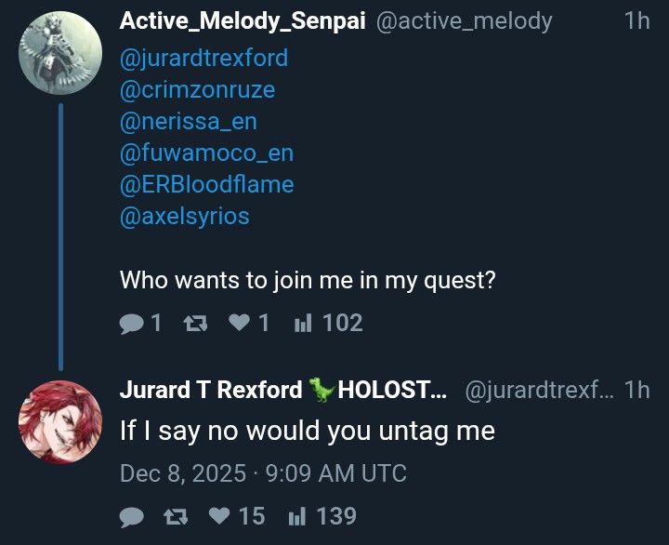Open the @crimzonruze mention link
Image resolution: width=669 pixels, height=545 pixels.
pyautogui.click(x=197, y=90)
